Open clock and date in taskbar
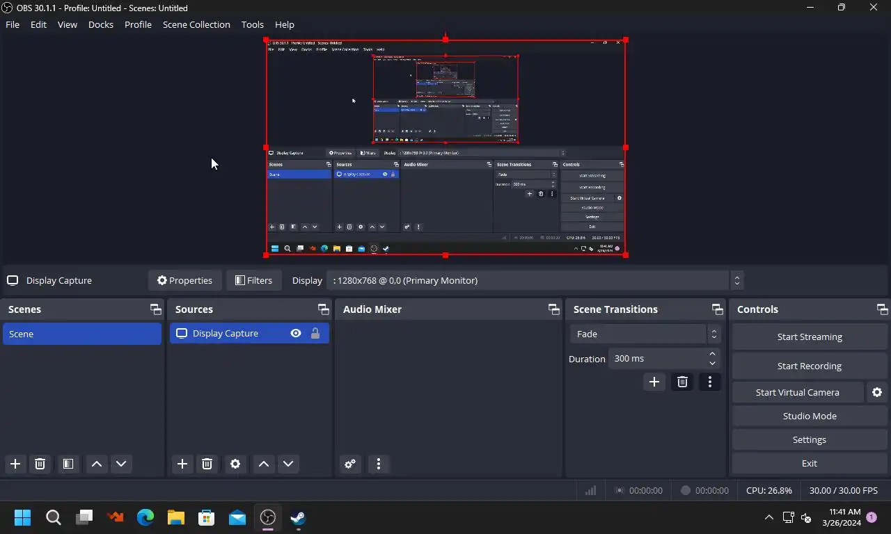The image size is (891, 534). (x=841, y=517)
